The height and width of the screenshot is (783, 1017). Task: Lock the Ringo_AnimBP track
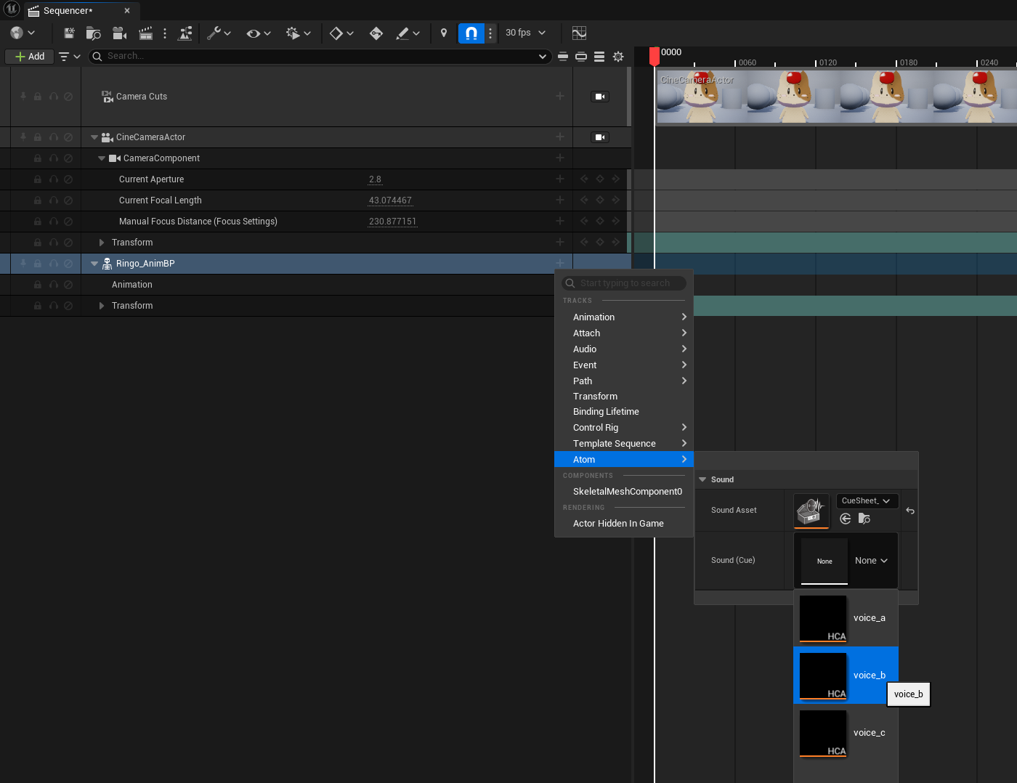[x=37, y=264]
